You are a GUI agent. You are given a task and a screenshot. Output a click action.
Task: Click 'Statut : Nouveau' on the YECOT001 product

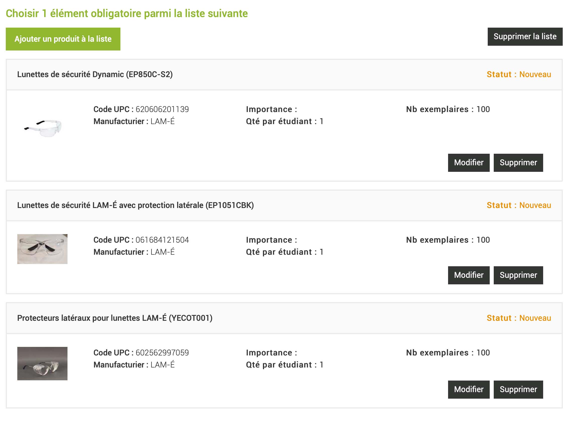click(519, 318)
